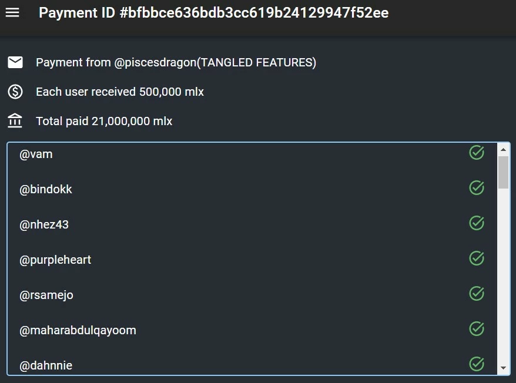Viewport: 516px width, 383px height.
Task: Click the green check next to @vam
Action: [477, 153]
